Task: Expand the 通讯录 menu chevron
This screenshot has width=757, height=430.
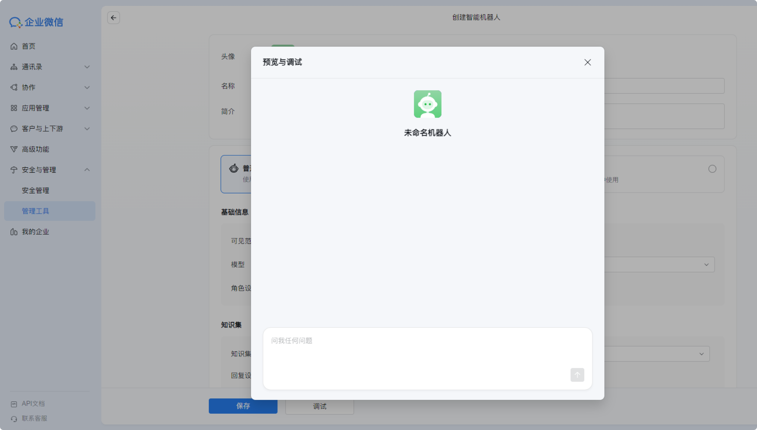Action: (87, 67)
